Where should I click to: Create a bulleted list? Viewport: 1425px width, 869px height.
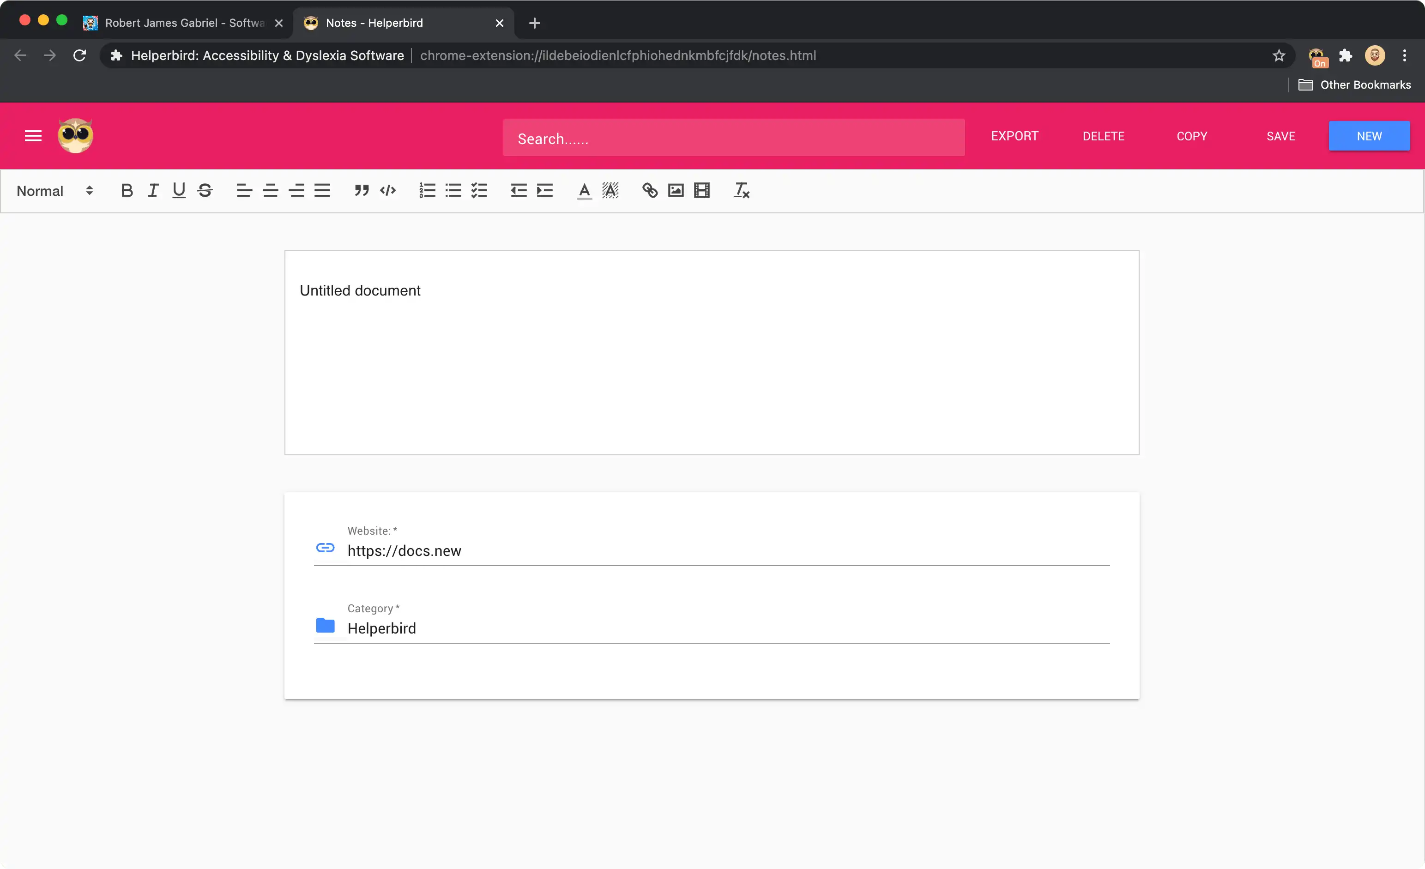pos(453,190)
